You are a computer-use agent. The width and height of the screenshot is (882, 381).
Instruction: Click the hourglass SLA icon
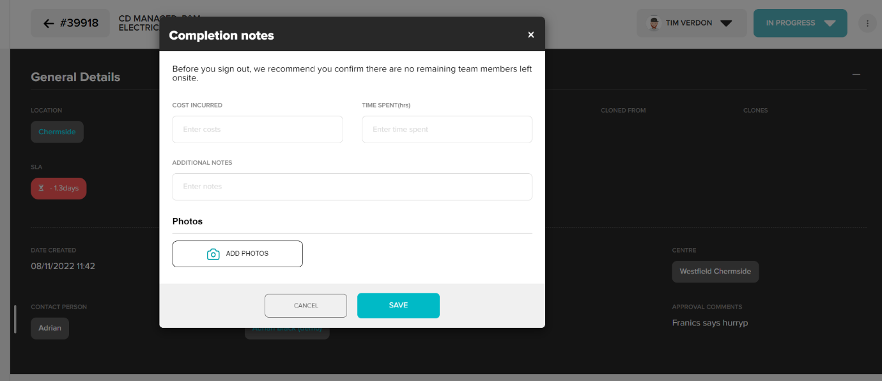coord(42,189)
